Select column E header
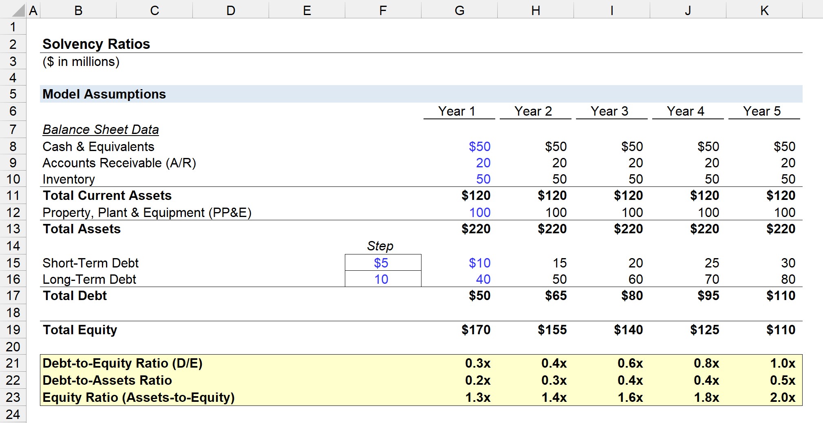The image size is (823, 423). coord(307,10)
